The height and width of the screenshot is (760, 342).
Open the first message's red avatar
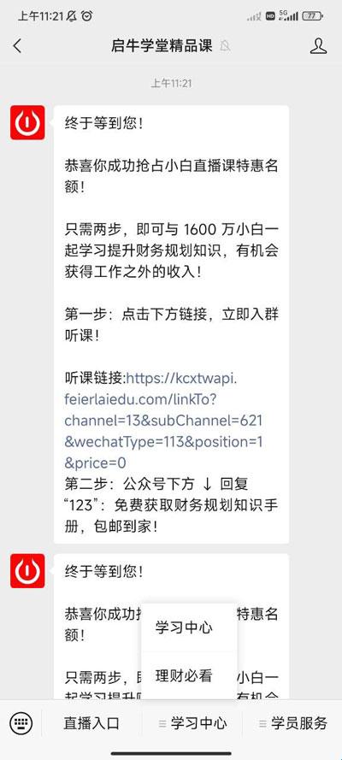(27, 122)
